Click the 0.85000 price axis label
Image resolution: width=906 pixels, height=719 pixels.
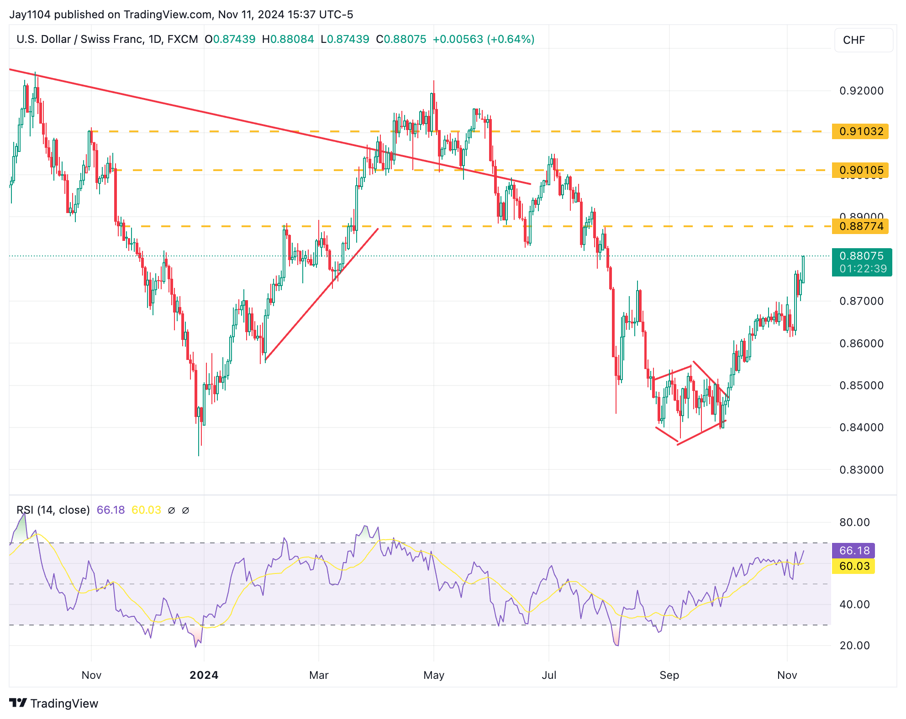click(x=862, y=386)
